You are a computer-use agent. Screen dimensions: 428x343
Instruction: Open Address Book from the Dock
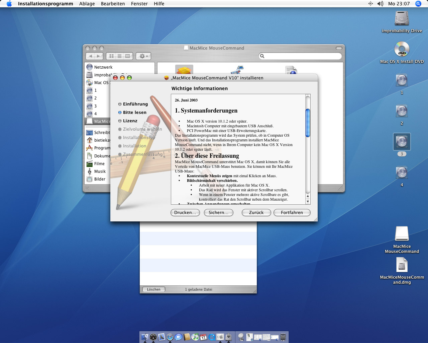[x=187, y=337]
